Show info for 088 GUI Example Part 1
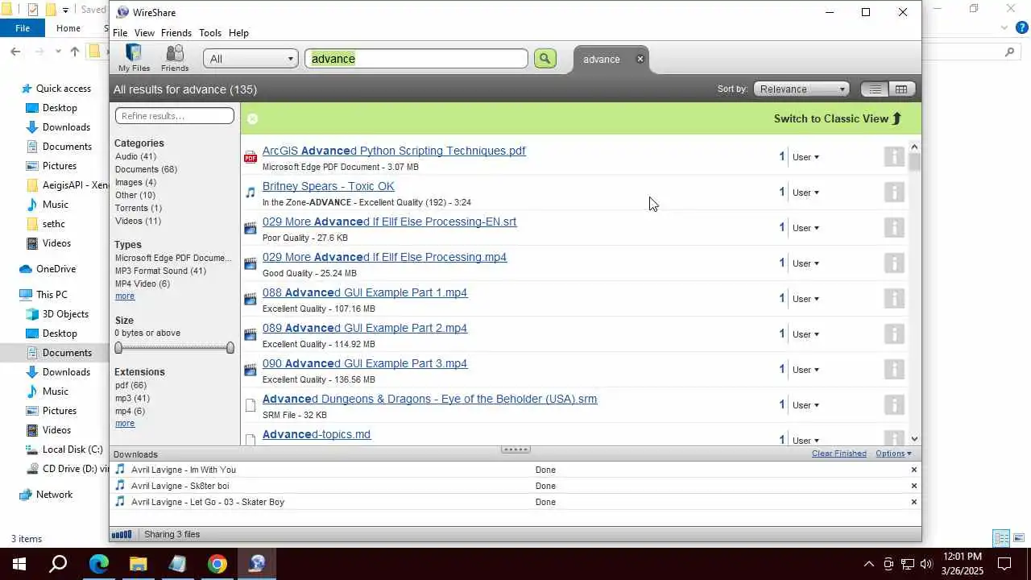1031x580 pixels. [x=894, y=298]
